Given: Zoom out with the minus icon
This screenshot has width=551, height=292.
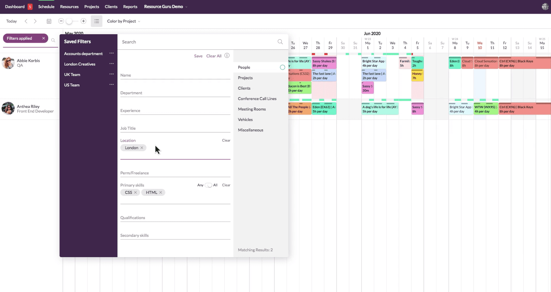Looking at the screenshot, I should click(x=61, y=21).
